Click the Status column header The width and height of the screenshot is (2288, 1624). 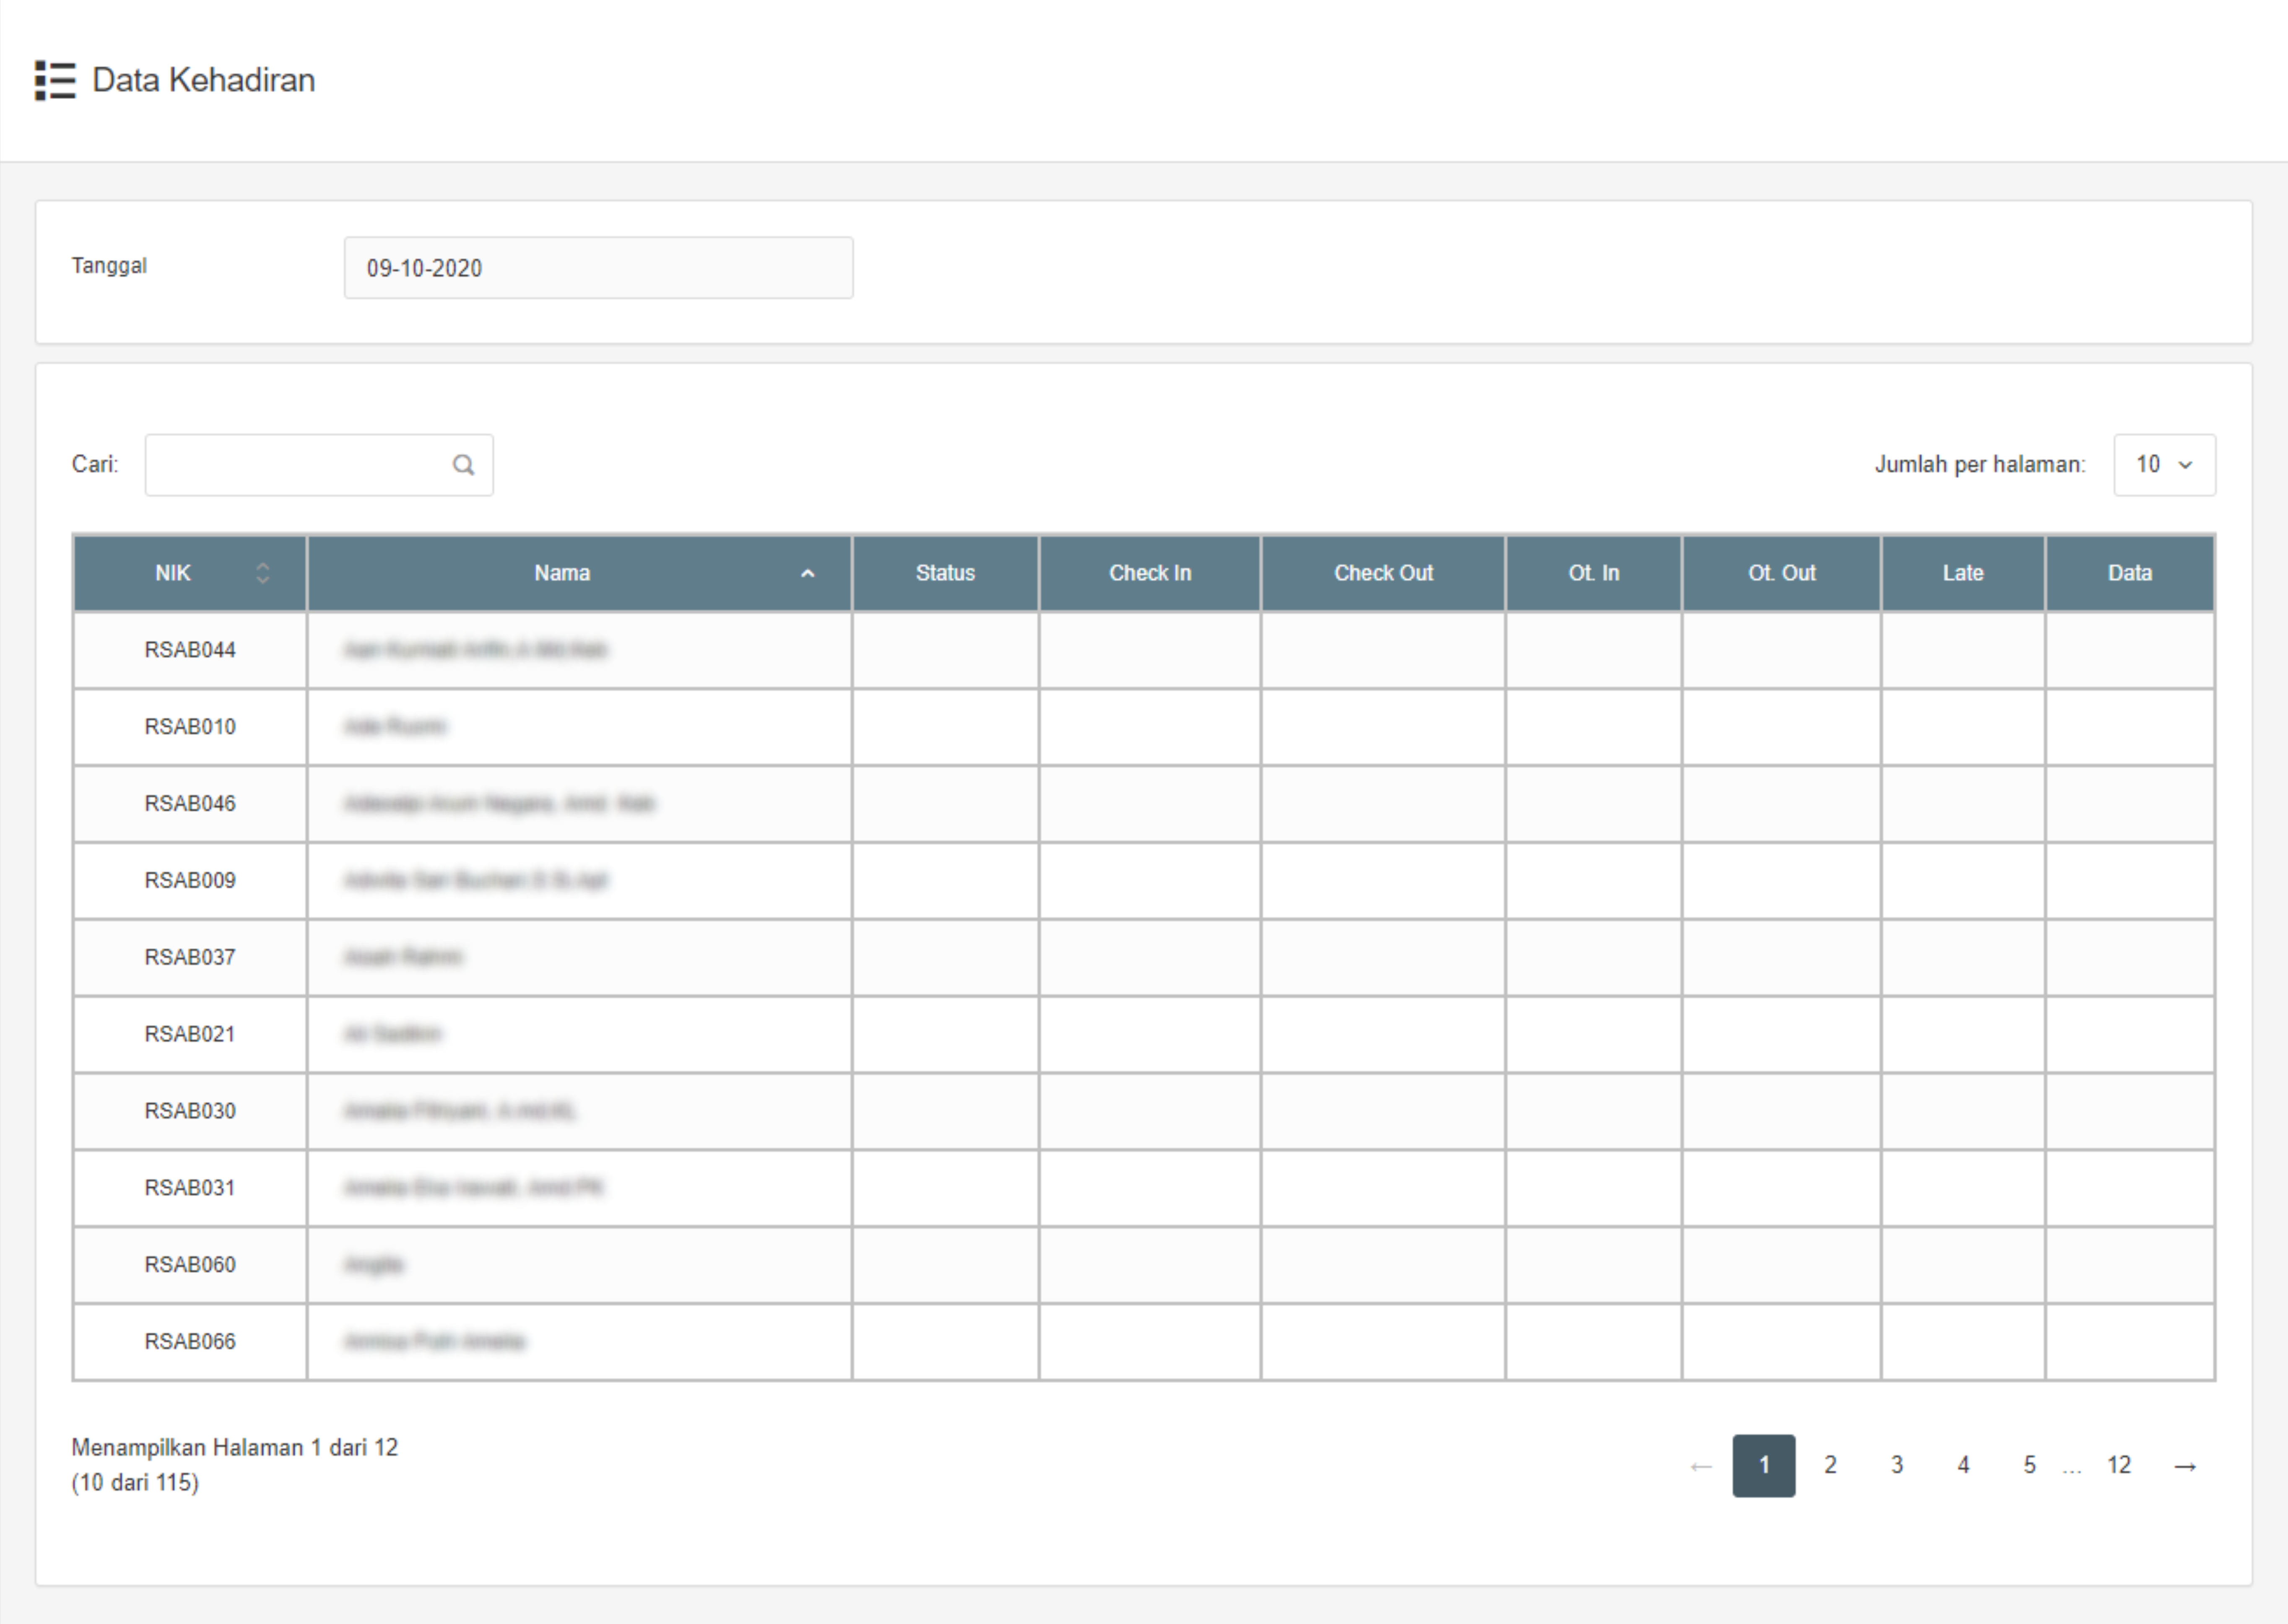pos(945,573)
